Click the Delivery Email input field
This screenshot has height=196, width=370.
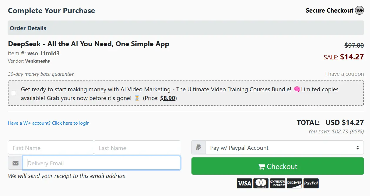click(101, 163)
